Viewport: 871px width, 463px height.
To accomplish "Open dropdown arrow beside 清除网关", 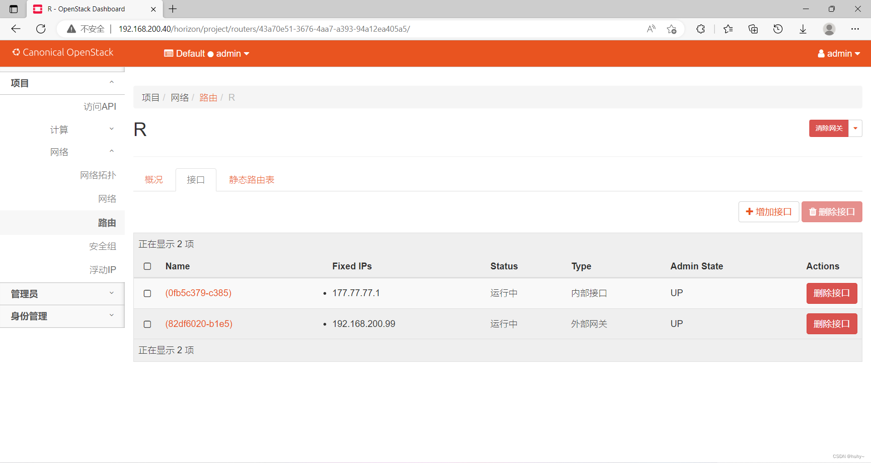I will click(x=855, y=128).
